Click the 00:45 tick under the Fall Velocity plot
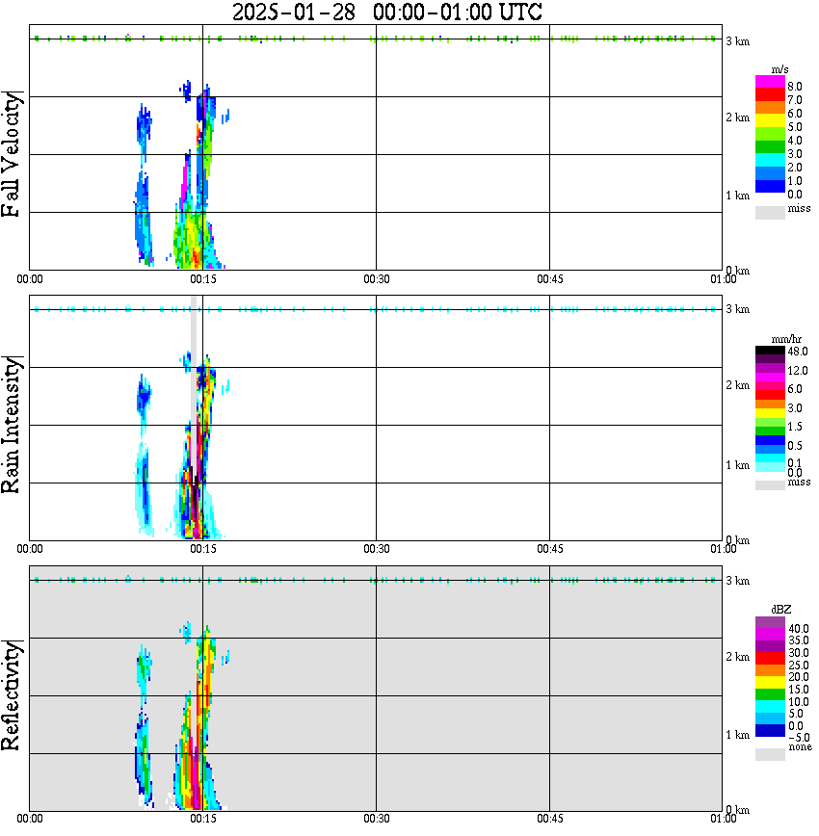Viewport: 819px width, 836px height. pyautogui.click(x=549, y=279)
